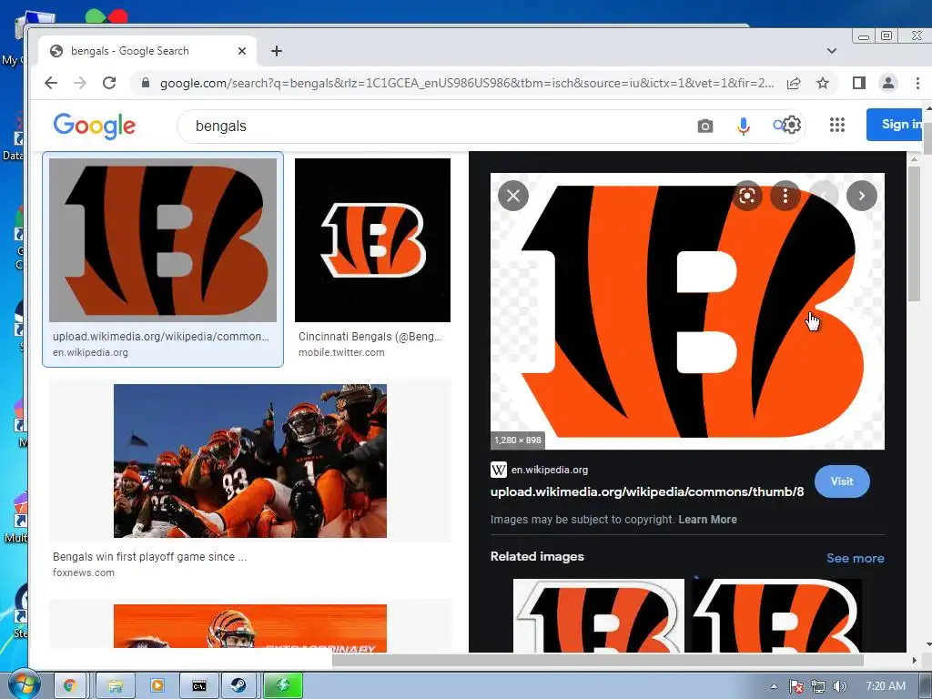Viewport: 932px width, 699px height.
Task: Click the preview panel vertical scrollbar
Action: pyautogui.click(x=914, y=232)
